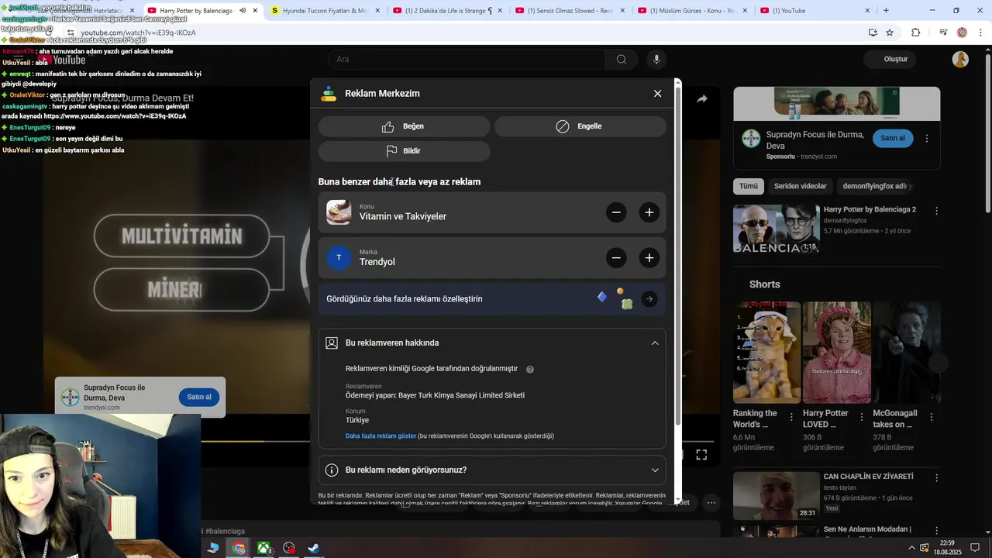992x558 pixels.
Task: Toggle fullscreen on the video player
Action: coord(701,455)
